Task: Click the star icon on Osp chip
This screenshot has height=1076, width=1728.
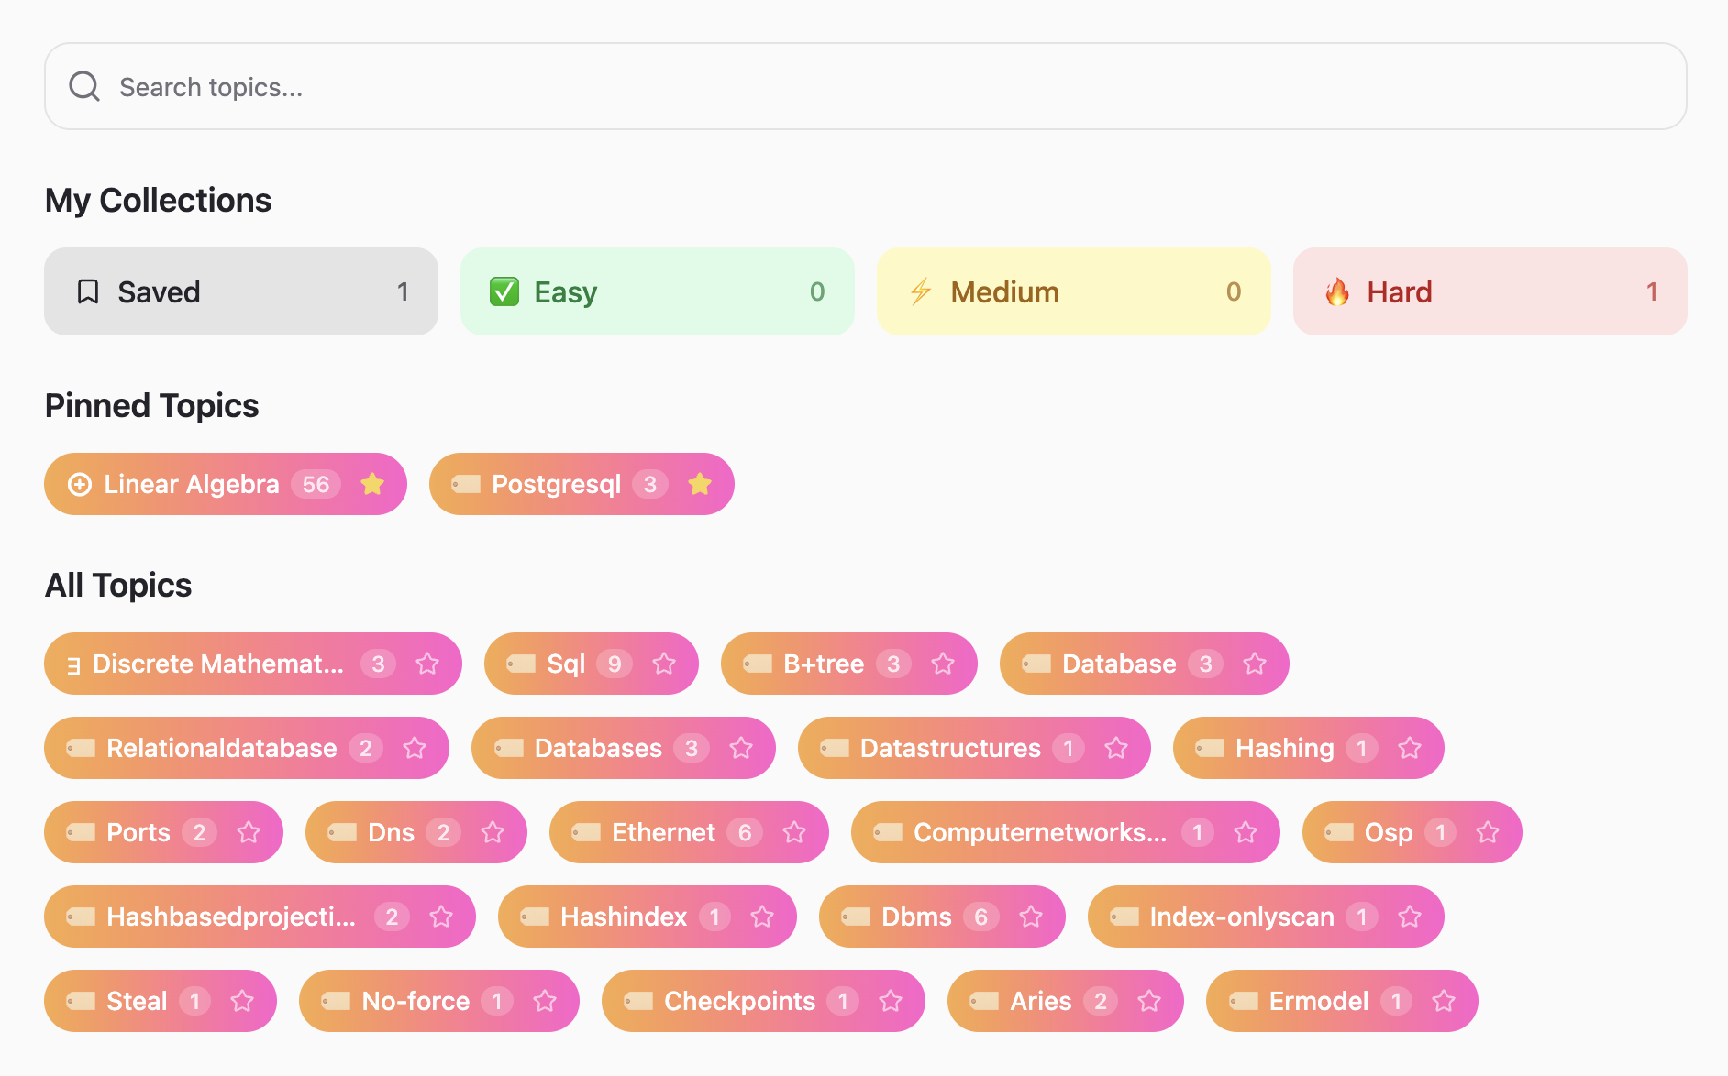Action: click(1488, 832)
